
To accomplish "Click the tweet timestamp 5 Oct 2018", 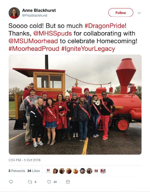I will point(24,160).
